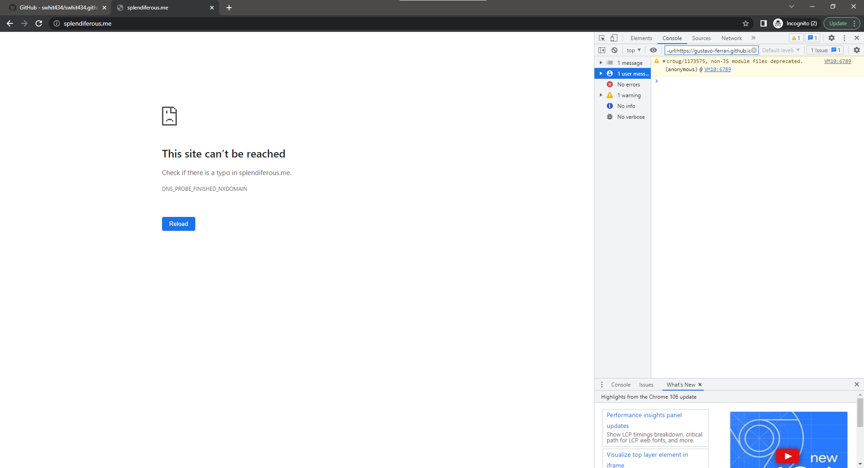Close the splendiferous.me tab
864x468 pixels.
pyautogui.click(x=212, y=8)
